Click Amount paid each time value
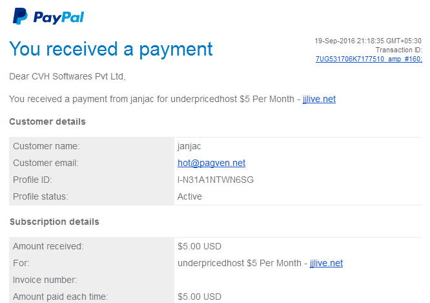 pyautogui.click(x=200, y=297)
